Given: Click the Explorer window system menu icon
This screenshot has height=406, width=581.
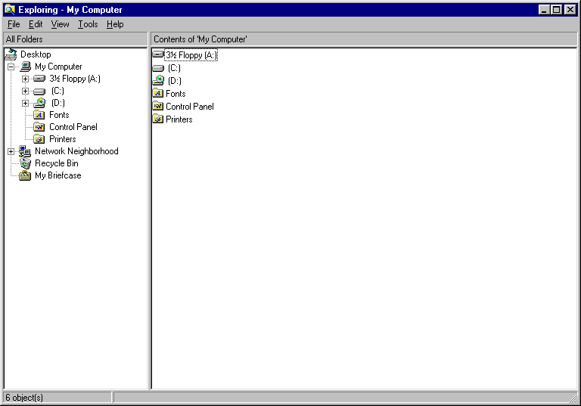Looking at the screenshot, I should click(10, 10).
